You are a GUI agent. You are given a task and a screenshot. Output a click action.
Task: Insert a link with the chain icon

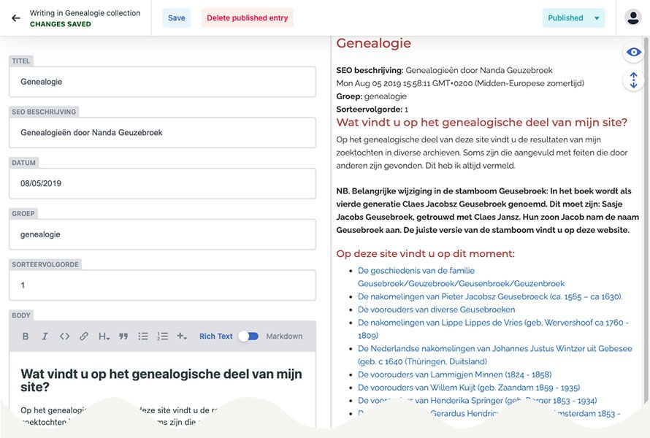coord(84,336)
